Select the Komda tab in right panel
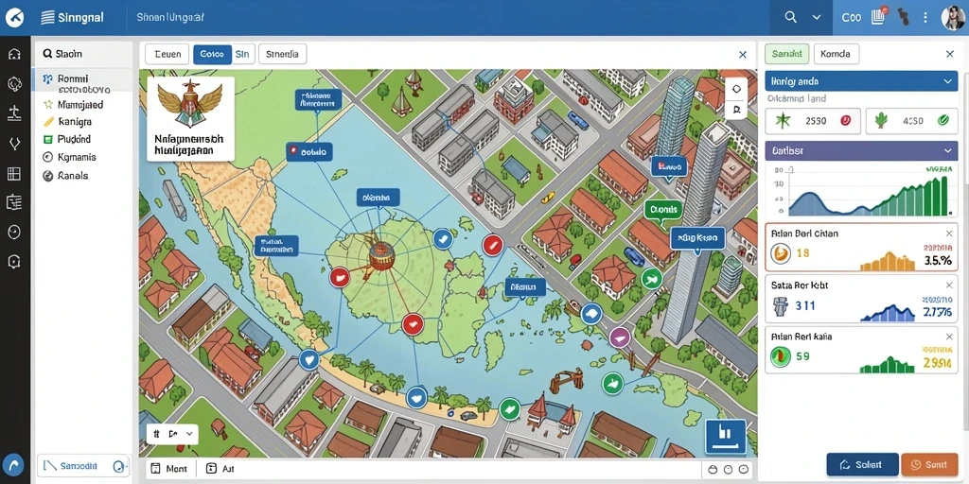 pos(837,54)
